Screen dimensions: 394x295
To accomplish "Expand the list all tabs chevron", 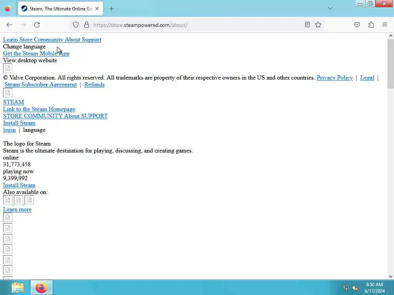I will 330,8.
